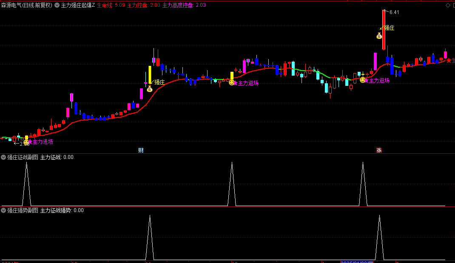Click the rightmost full 主力进场 label

tap(379, 81)
